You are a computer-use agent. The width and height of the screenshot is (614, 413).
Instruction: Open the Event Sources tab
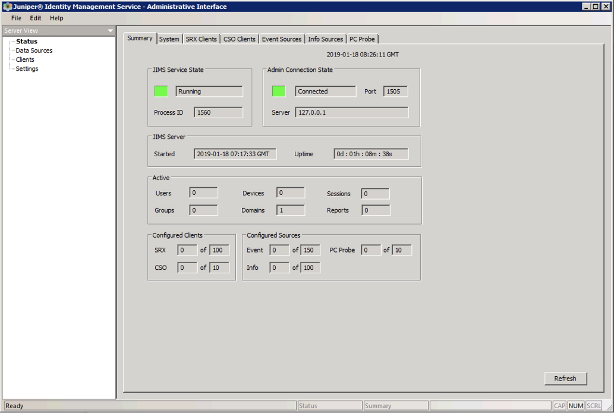tap(282, 39)
